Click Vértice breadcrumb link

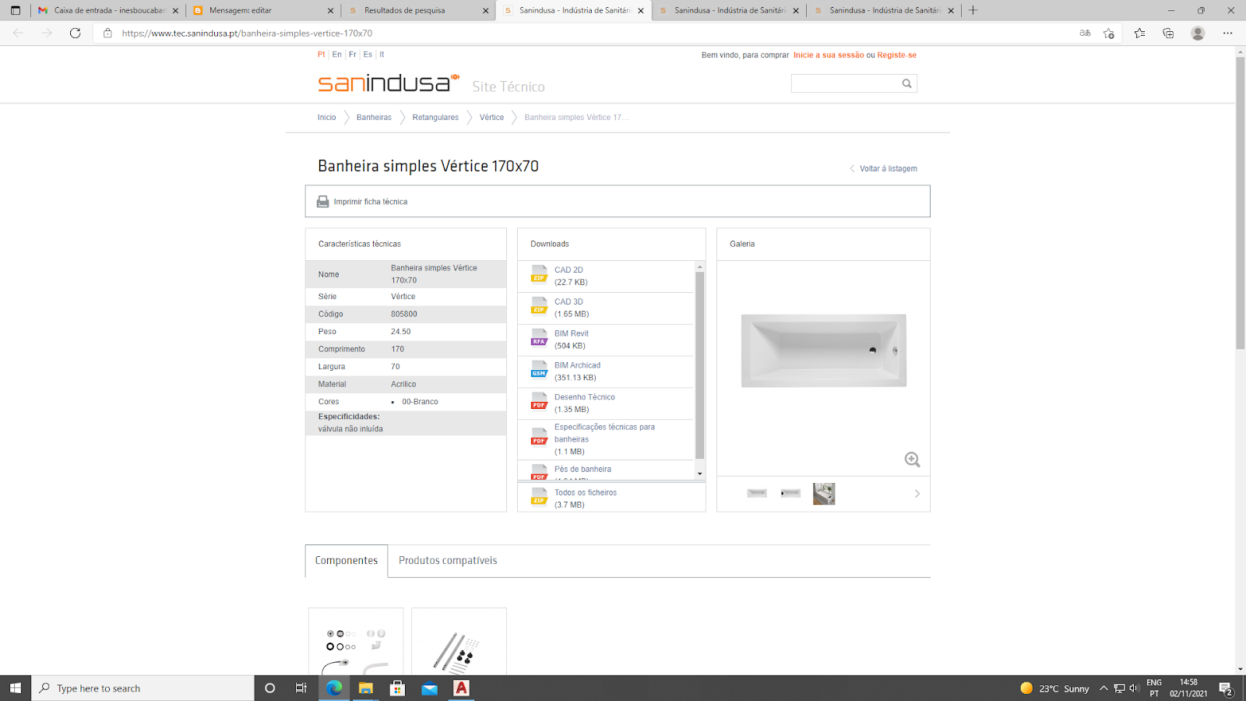pyautogui.click(x=491, y=118)
